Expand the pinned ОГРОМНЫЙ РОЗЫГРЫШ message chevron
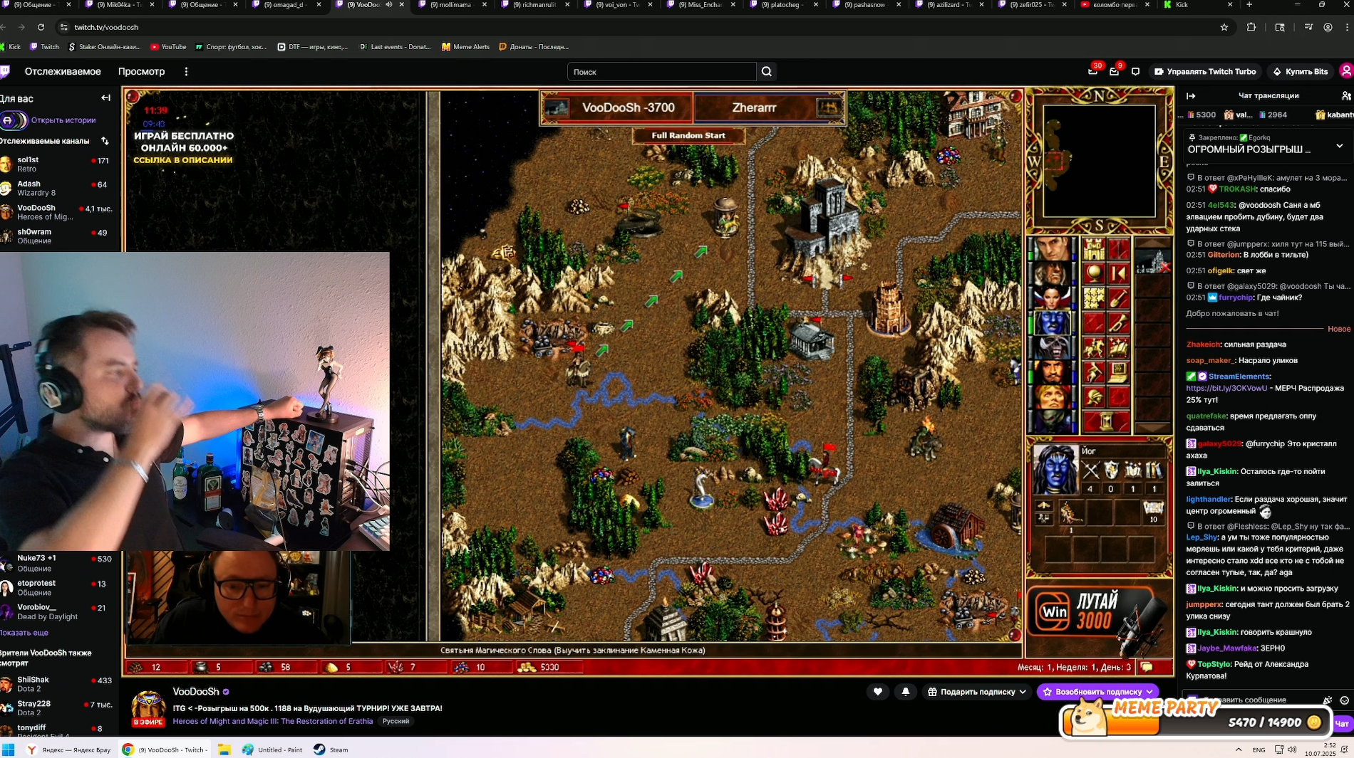The width and height of the screenshot is (1354, 758). (x=1340, y=146)
